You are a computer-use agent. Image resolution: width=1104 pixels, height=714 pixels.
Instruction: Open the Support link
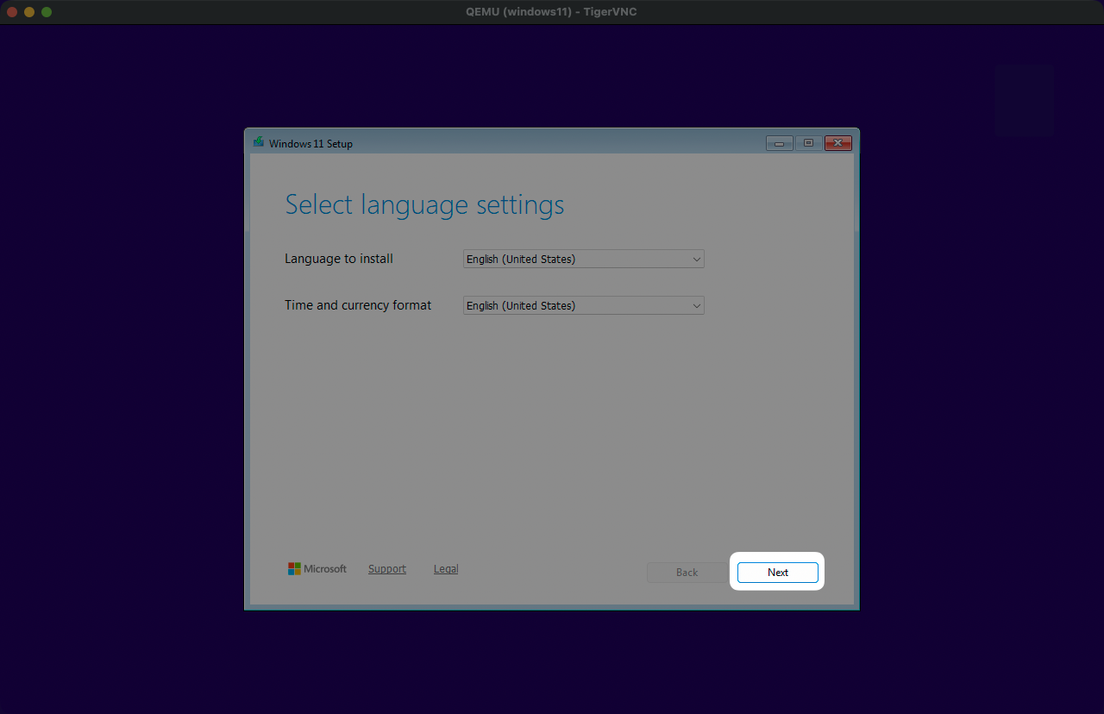(x=386, y=569)
